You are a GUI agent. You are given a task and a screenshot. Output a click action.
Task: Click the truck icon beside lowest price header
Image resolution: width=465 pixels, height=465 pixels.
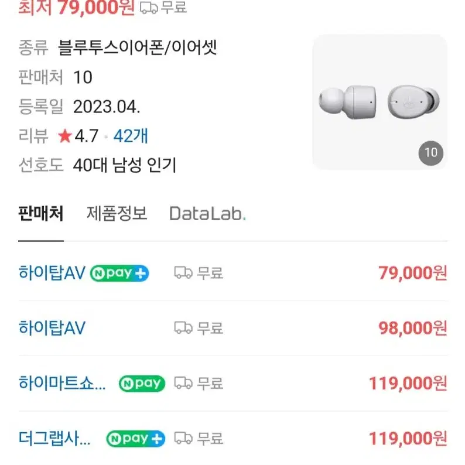click(149, 8)
